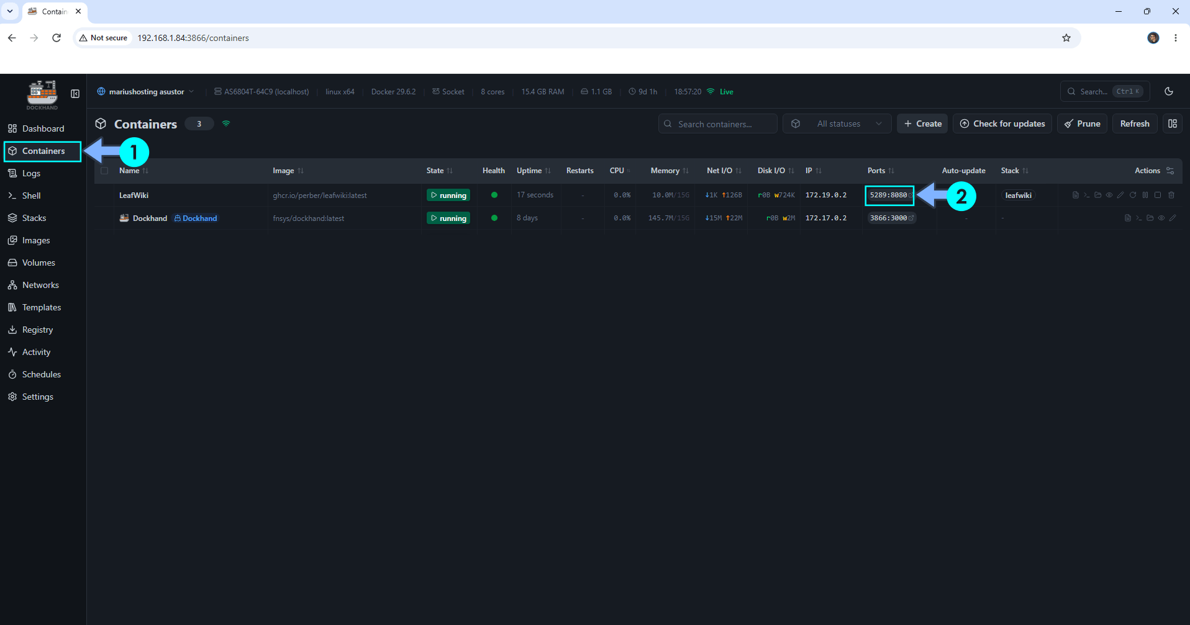The width and height of the screenshot is (1190, 625).
Task: Tick the select-all checkbox in header
Action: (104, 171)
